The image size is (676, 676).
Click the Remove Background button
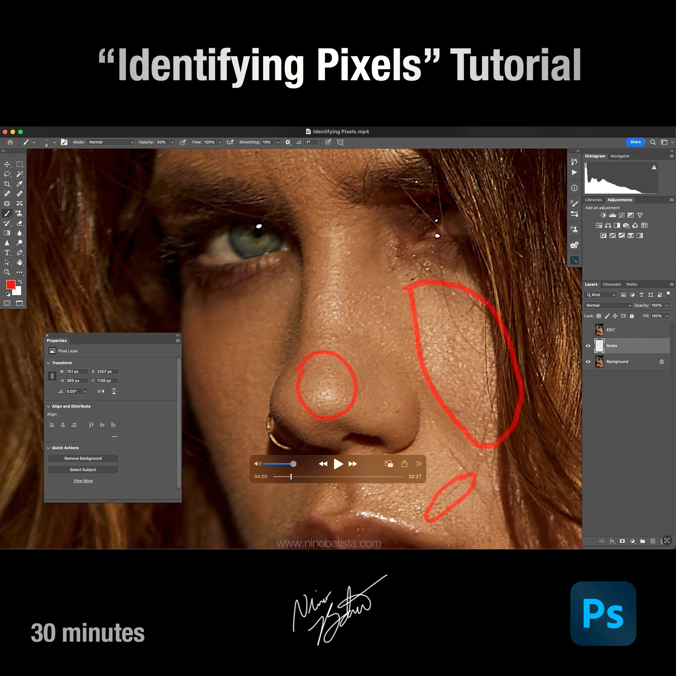point(83,458)
